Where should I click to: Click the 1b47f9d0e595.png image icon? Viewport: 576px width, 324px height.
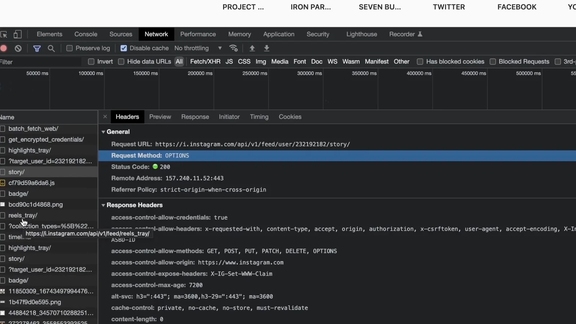tap(3, 302)
